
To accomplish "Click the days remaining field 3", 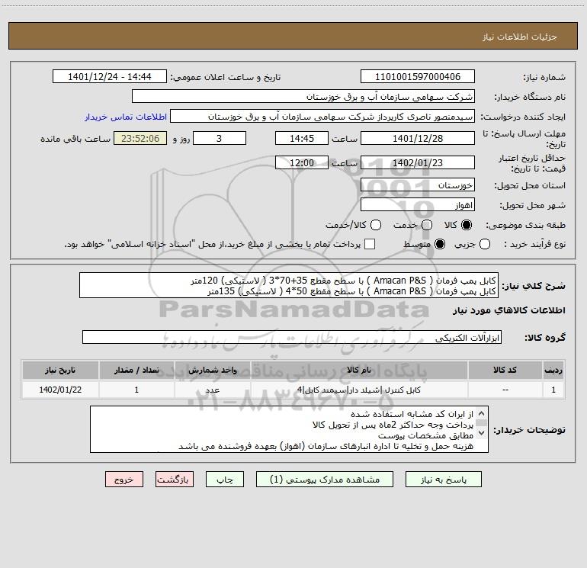I will click(x=220, y=138).
